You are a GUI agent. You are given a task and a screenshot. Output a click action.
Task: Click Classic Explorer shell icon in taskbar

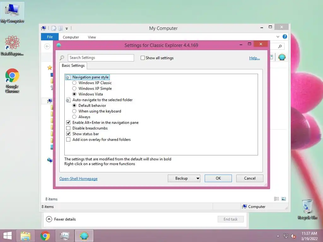click(84, 236)
